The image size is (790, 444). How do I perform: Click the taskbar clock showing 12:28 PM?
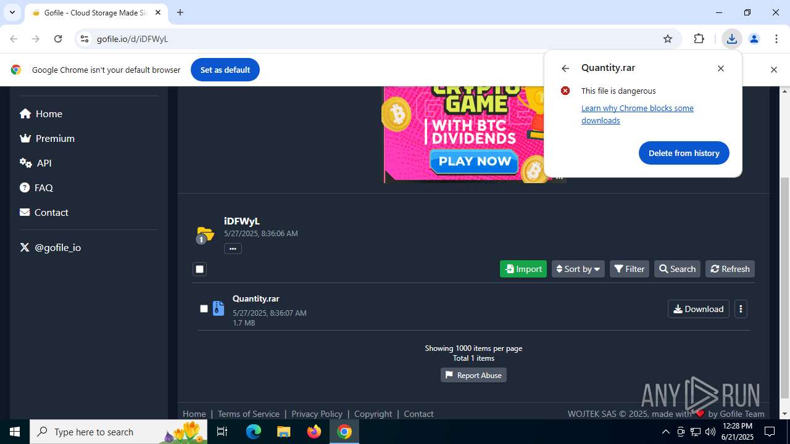[x=737, y=432]
